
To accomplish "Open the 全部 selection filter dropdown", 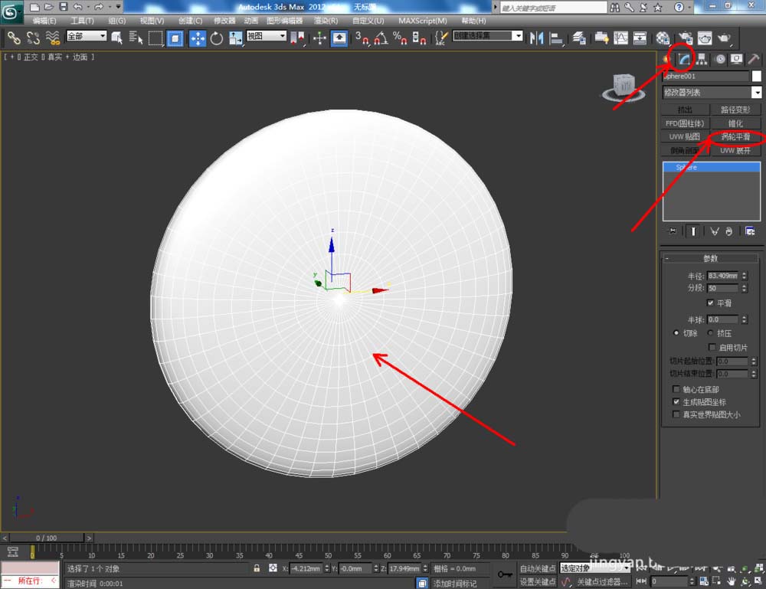I will tap(87, 36).
